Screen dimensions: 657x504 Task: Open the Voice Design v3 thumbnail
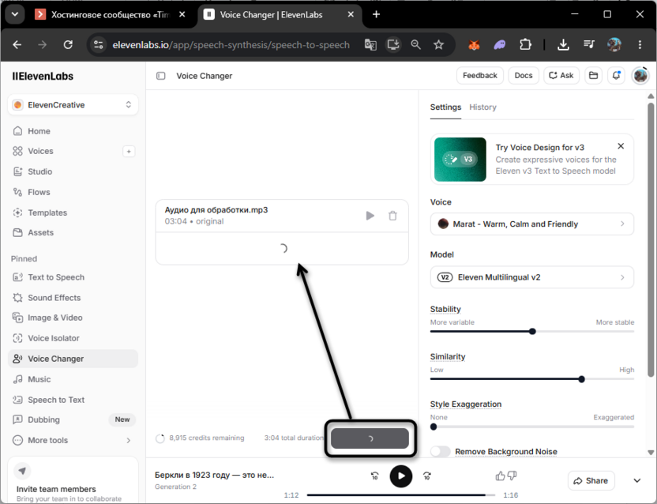point(460,160)
